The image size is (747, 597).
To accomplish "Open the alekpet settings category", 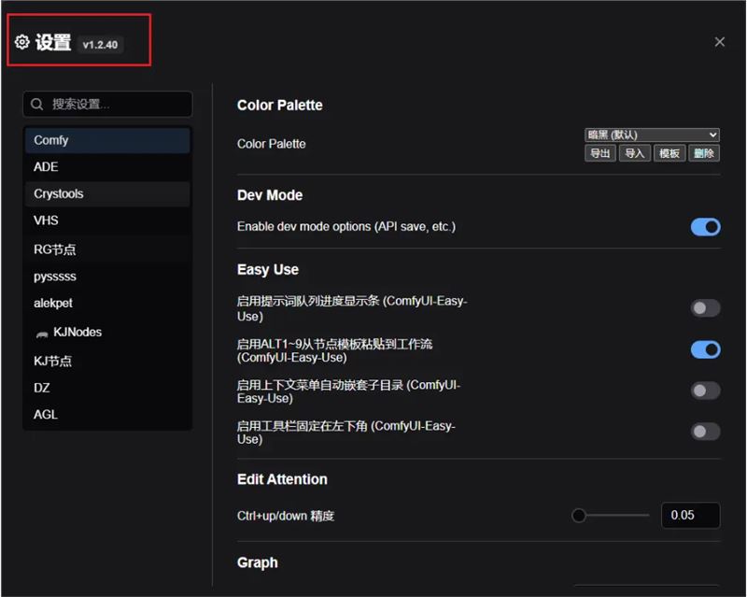I will [107, 303].
